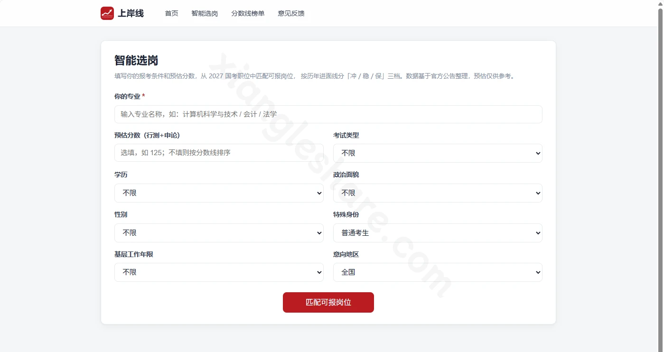
Task: Click into the 预估分数 score input field
Action: [x=219, y=153]
